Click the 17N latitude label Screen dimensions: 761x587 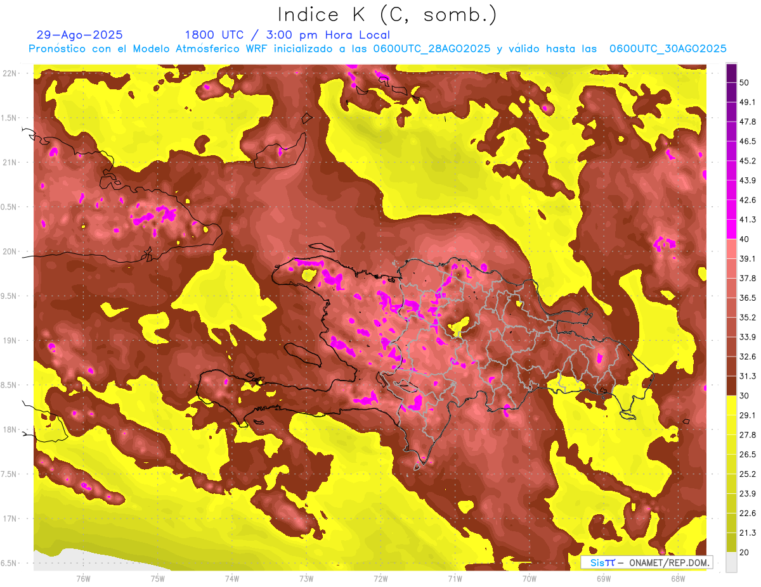[x=10, y=519]
